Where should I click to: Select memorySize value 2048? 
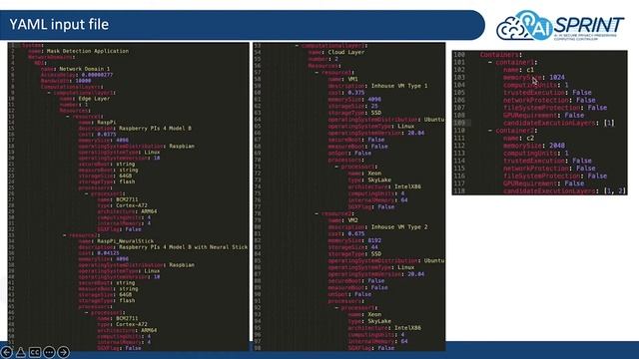[x=557, y=146]
